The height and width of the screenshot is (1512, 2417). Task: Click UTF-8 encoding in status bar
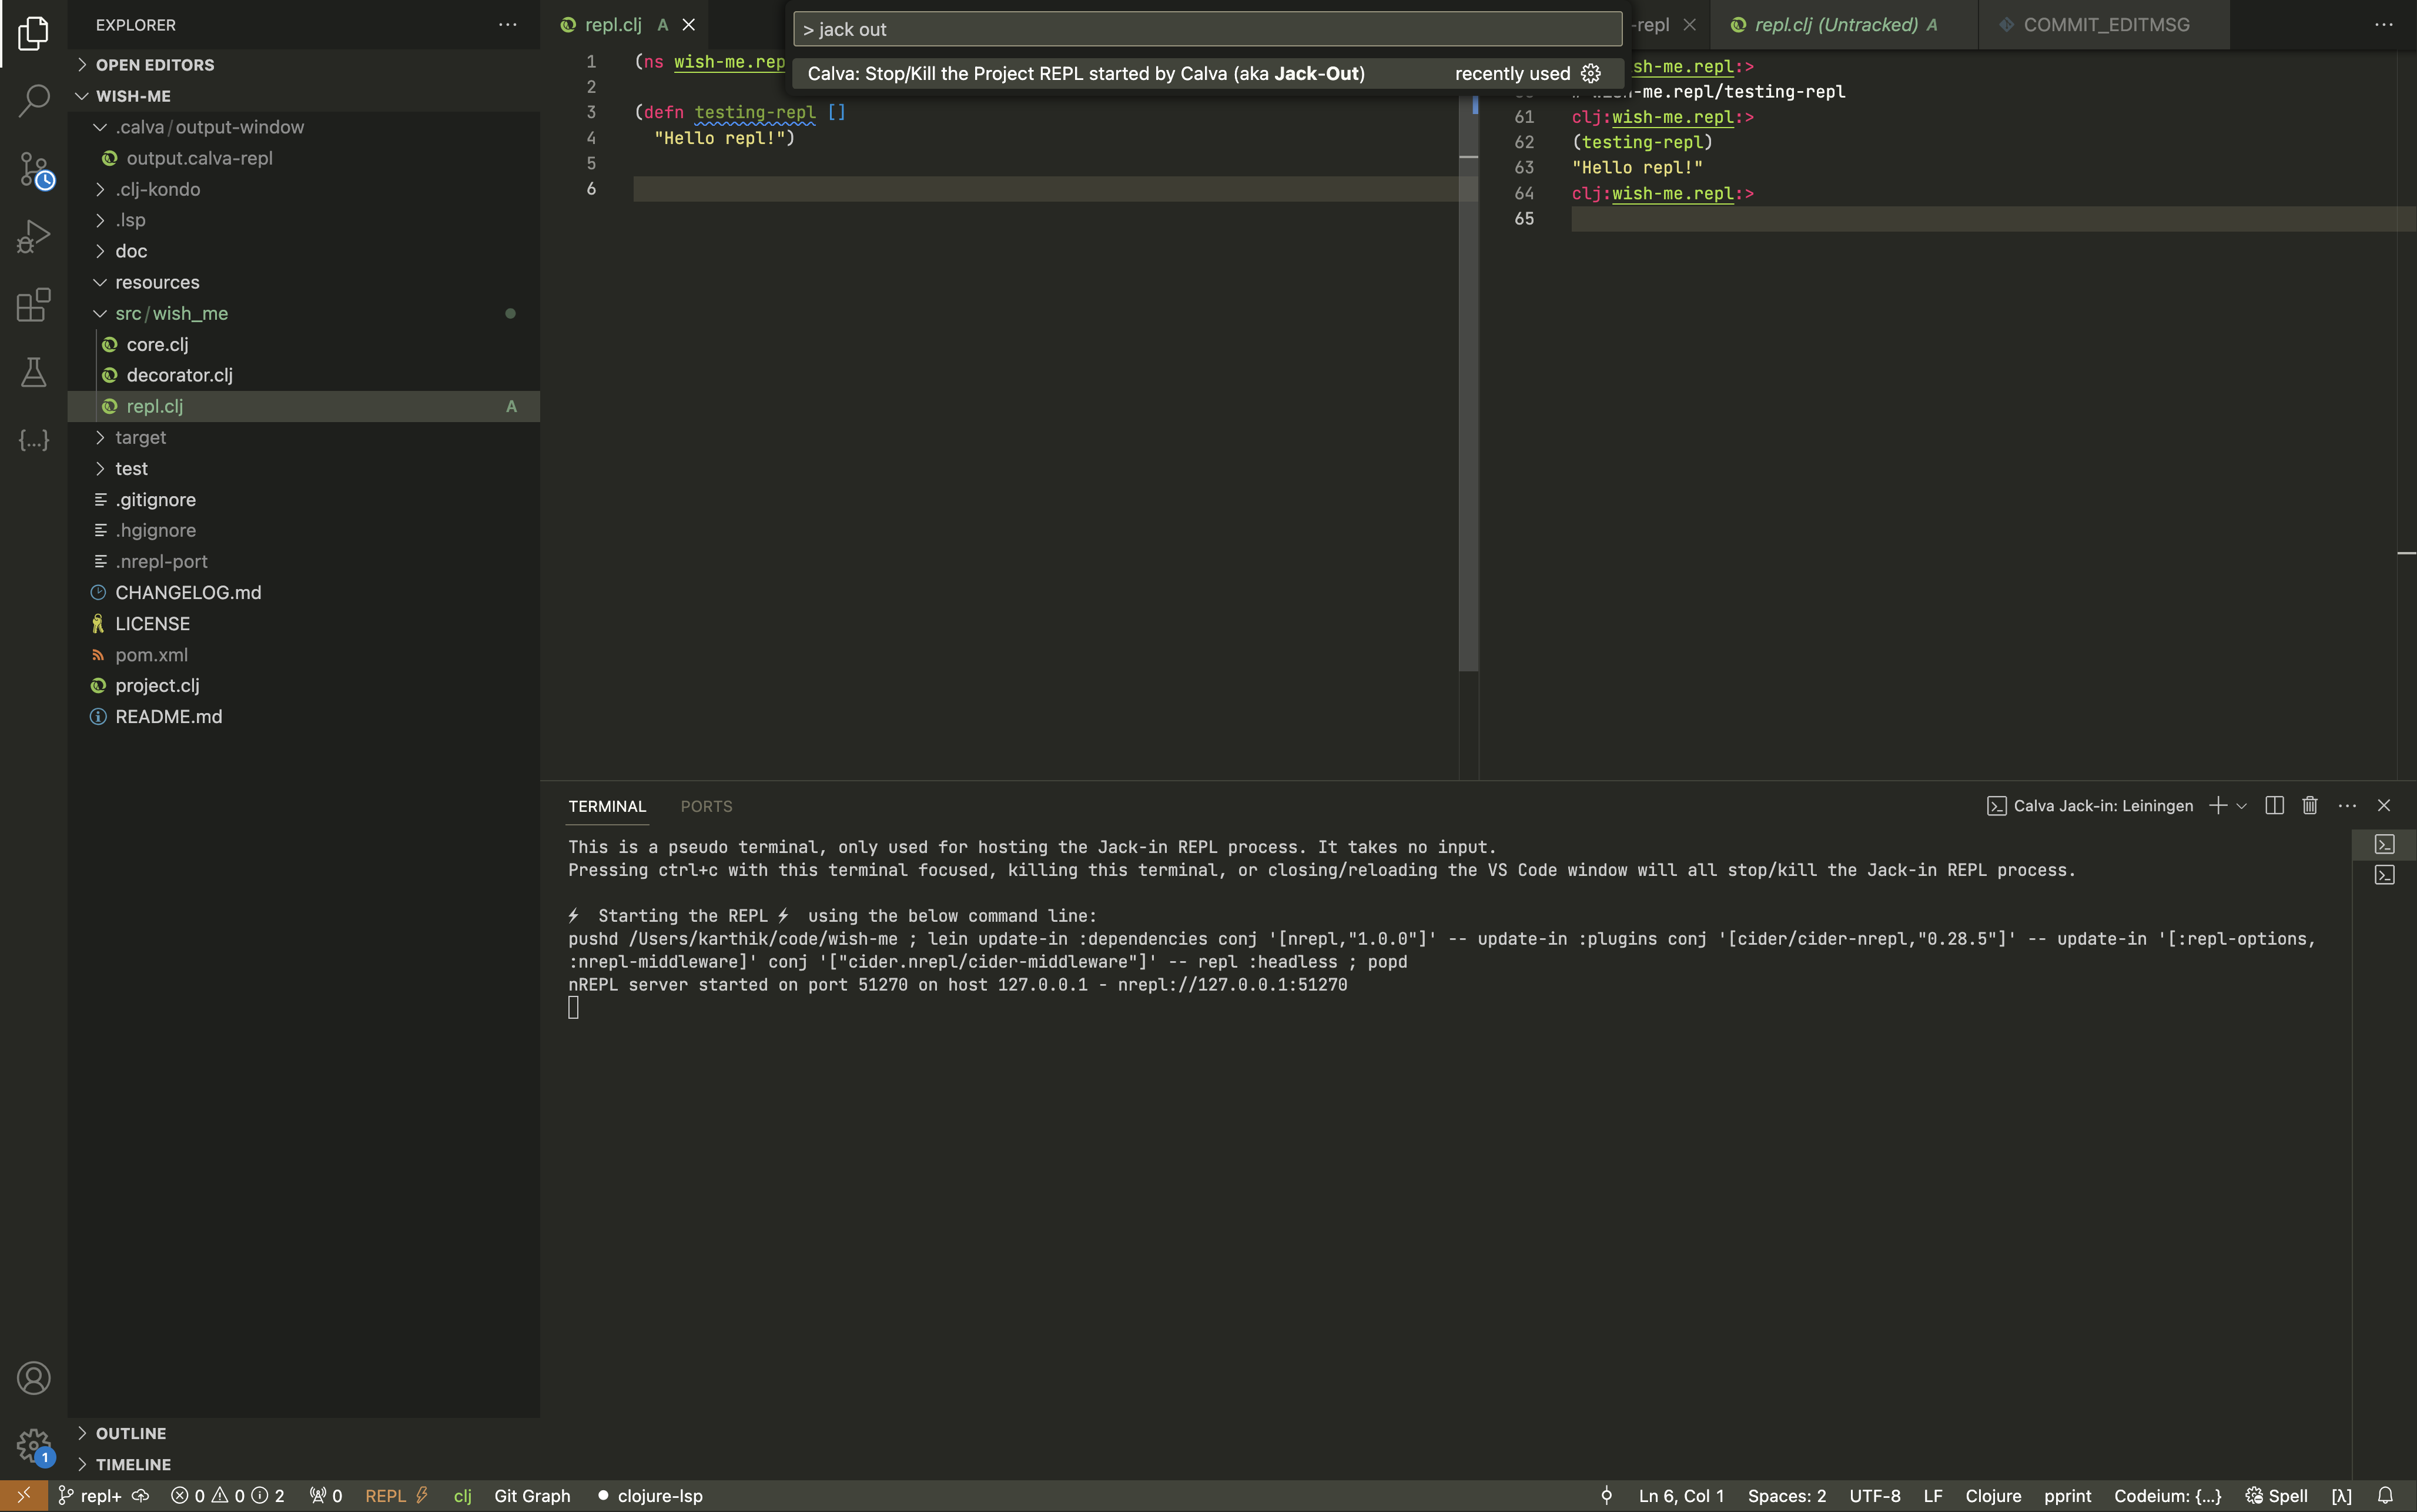[1874, 1496]
